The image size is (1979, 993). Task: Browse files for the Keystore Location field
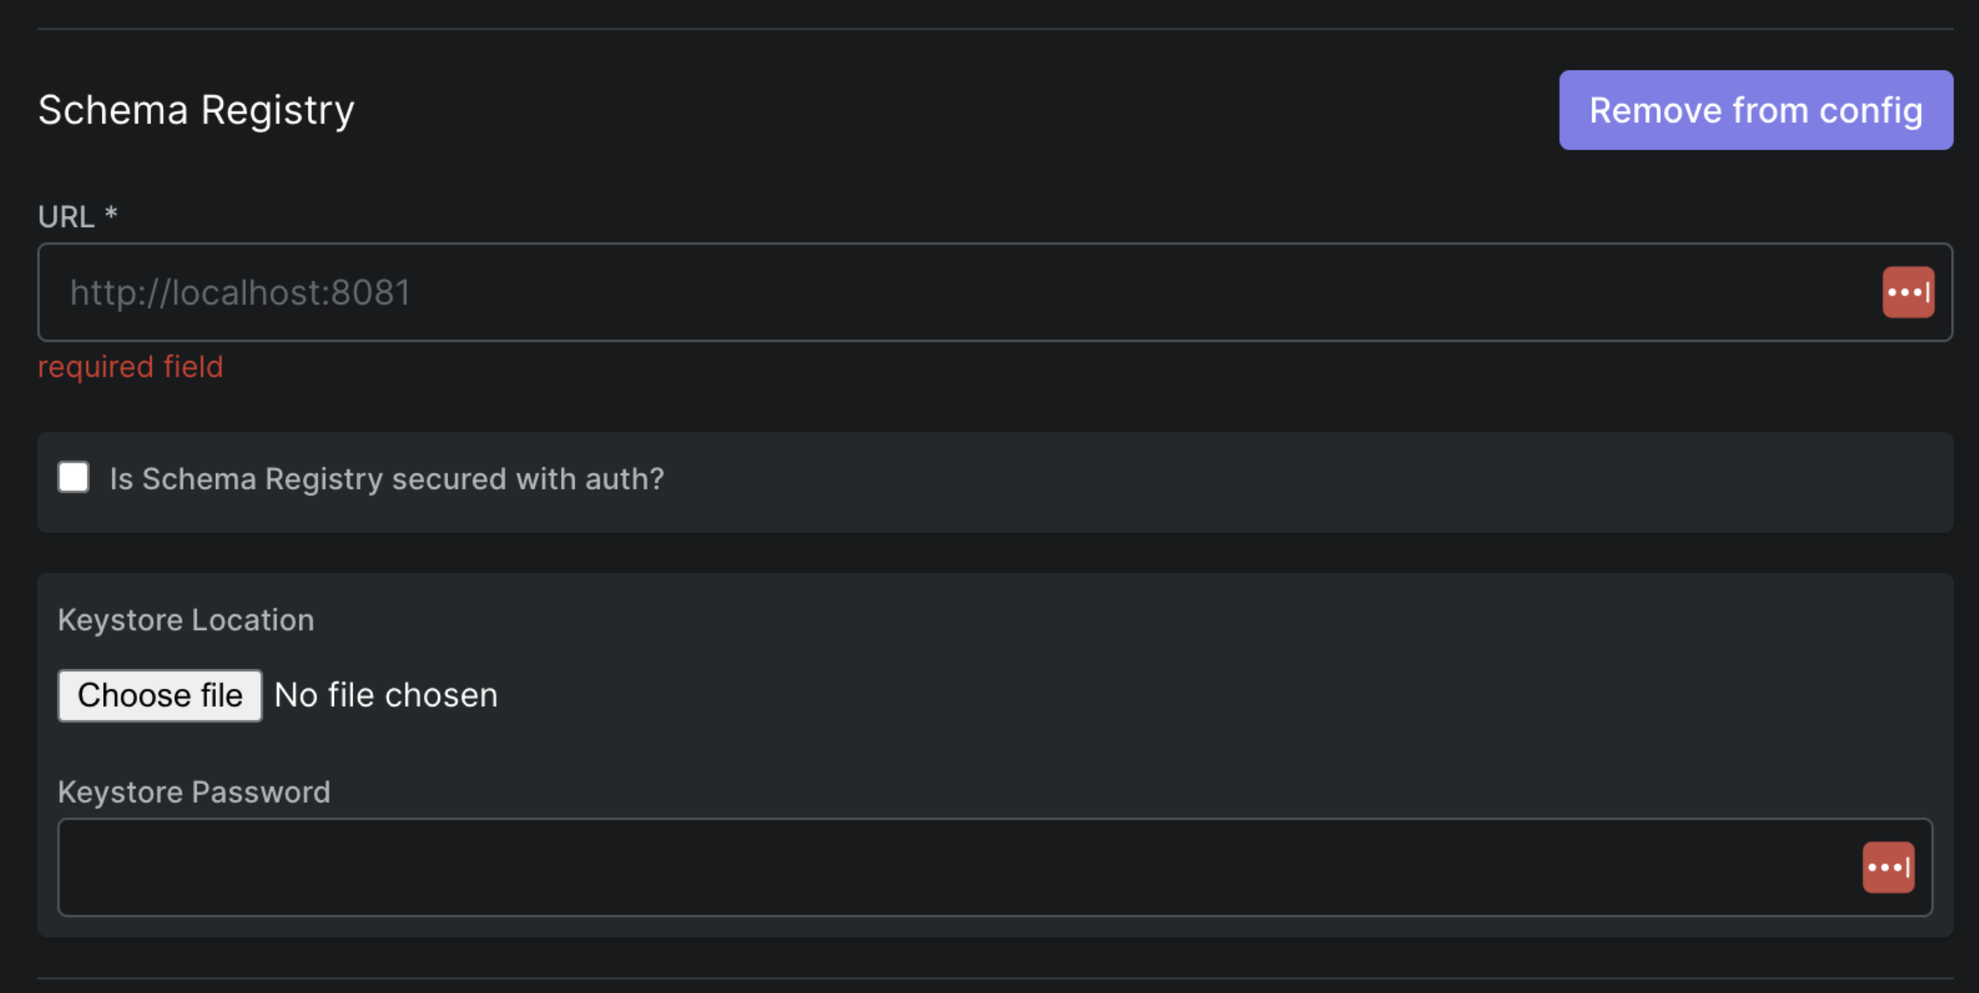pos(159,695)
